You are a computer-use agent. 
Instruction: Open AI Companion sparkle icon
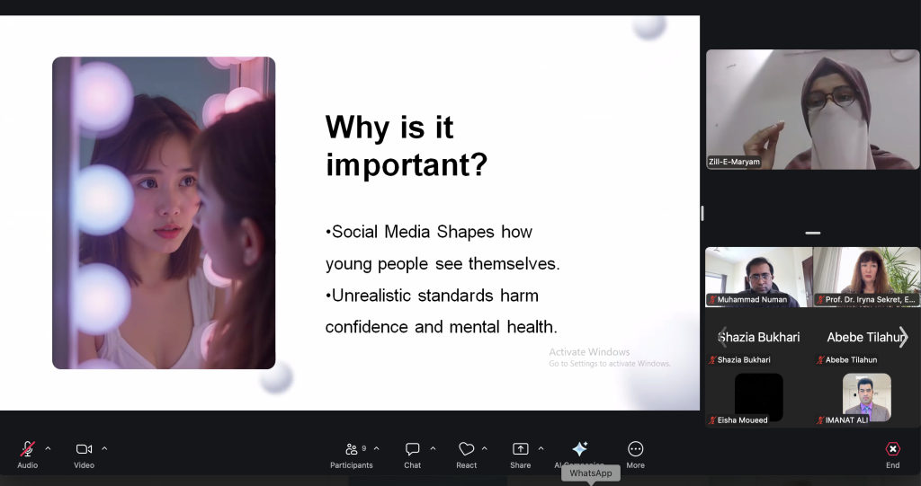click(580, 449)
